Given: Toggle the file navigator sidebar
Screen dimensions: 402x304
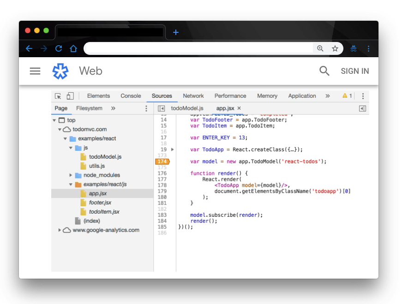Looking at the screenshot, I should click(161, 108).
